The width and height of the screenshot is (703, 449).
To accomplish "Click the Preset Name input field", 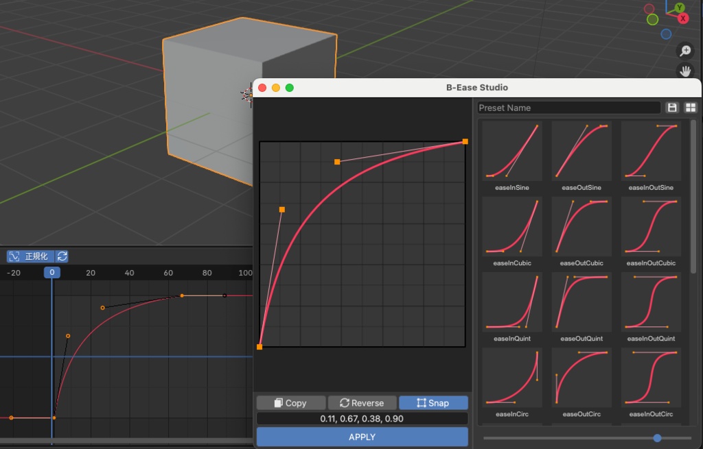I will tap(568, 108).
